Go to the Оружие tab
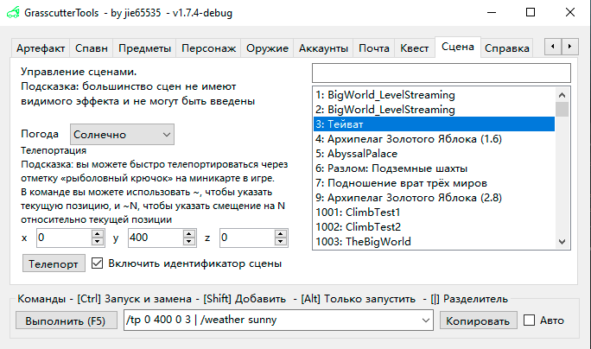The image size is (591, 349). pyautogui.click(x=267, y=48)
